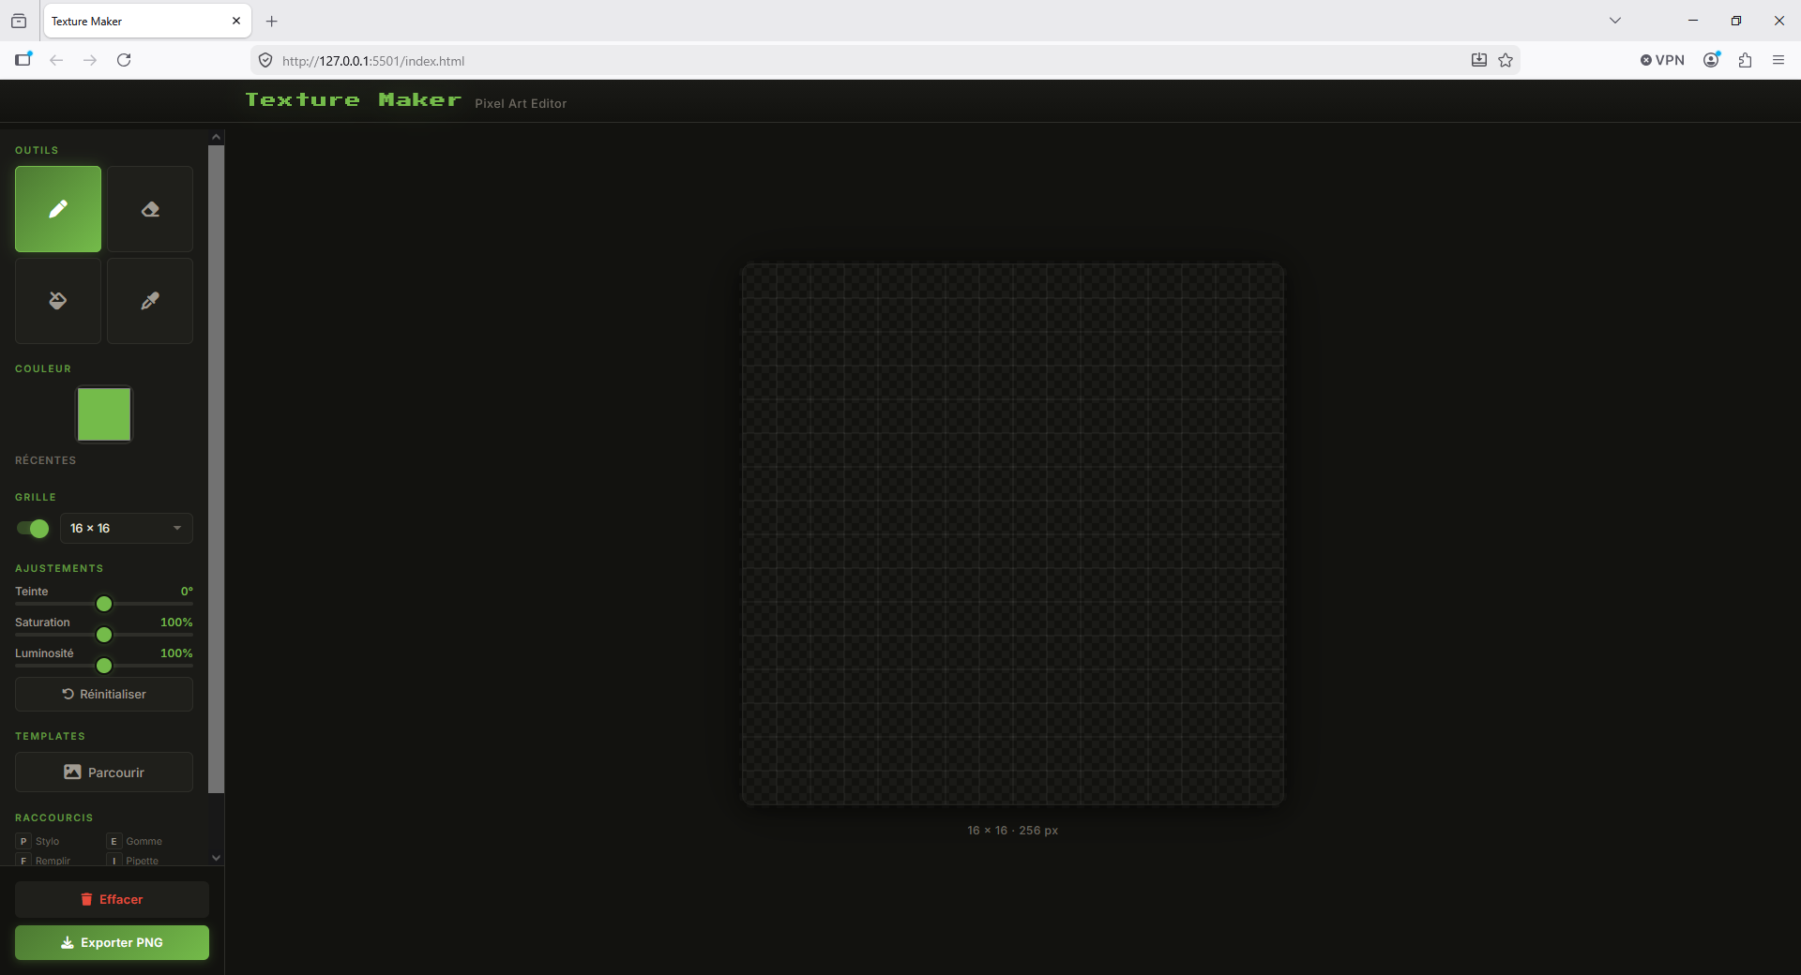Open the green color swatch picker
Image resolution: width=1801 pixels, height=975 pixels.
coord(104,414)
